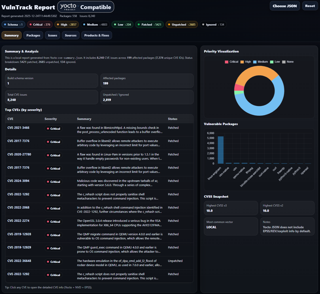The width and height of the screenshot is (320, 294).
Task: Open the Issues tab
Action: click(x=53, y=35)
